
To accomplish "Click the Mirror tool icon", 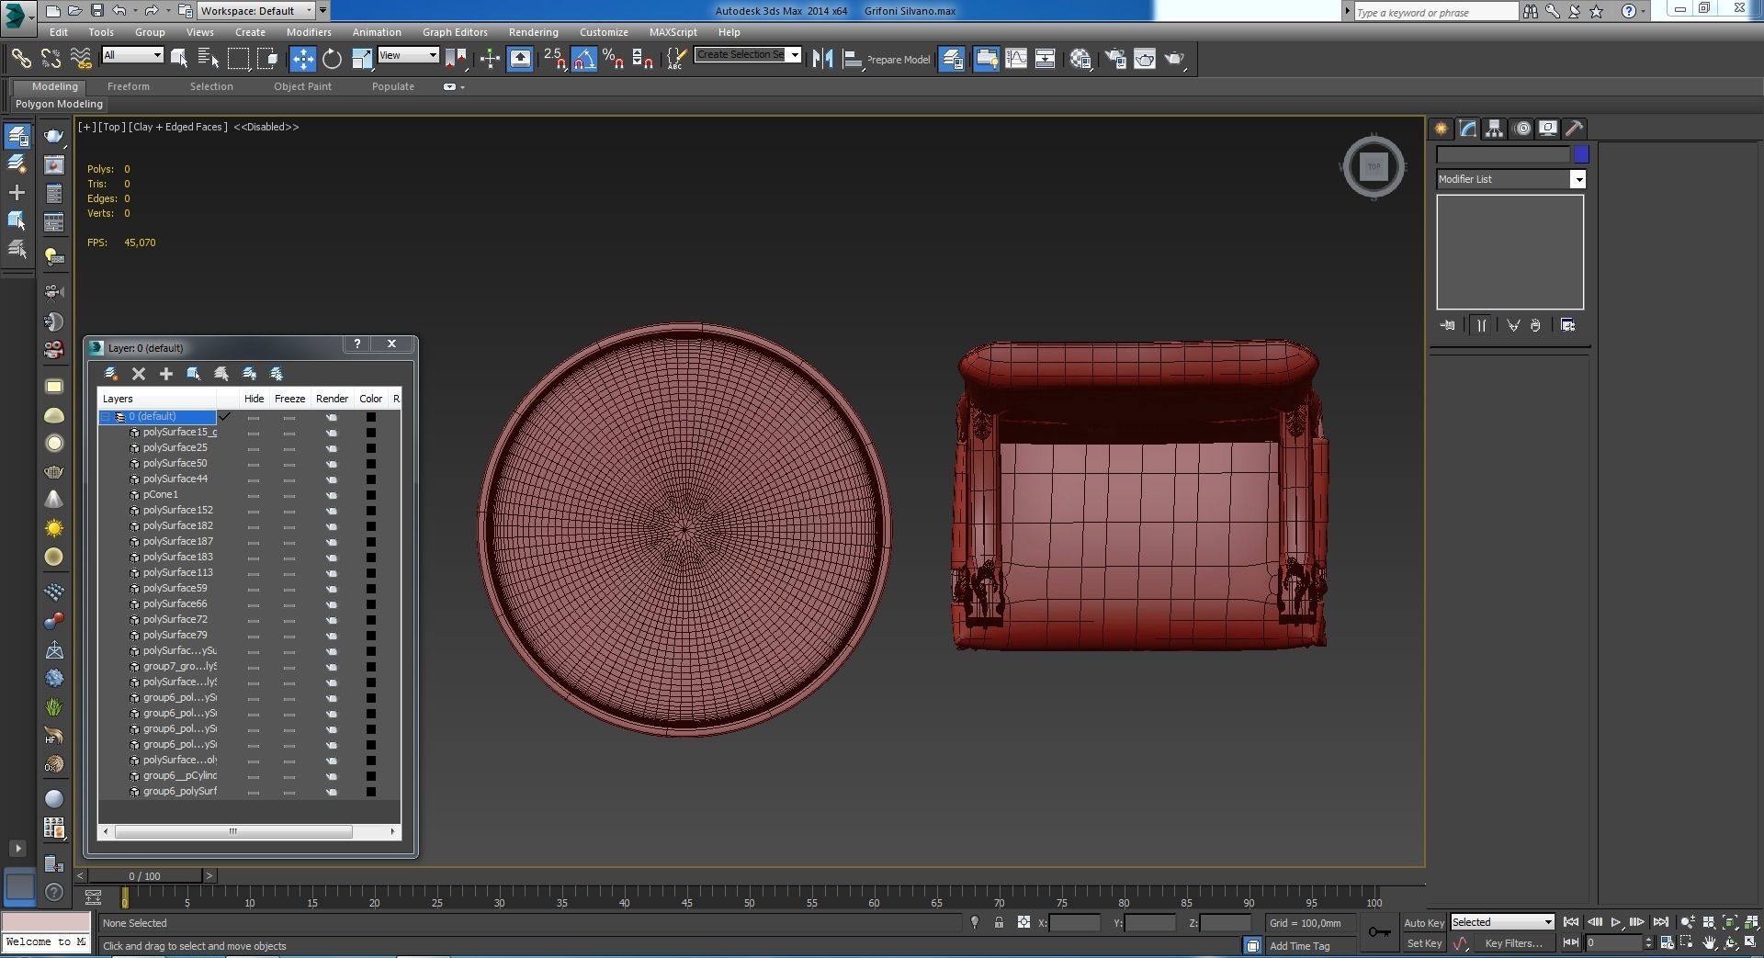I will point(822,59).
